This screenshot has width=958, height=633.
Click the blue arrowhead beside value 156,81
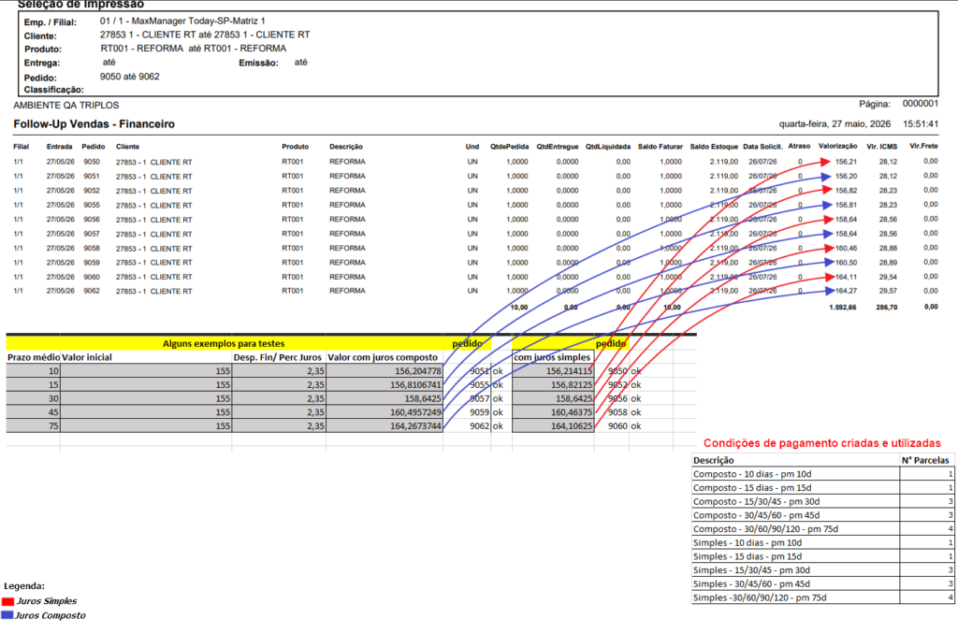(x=827, y=205)
